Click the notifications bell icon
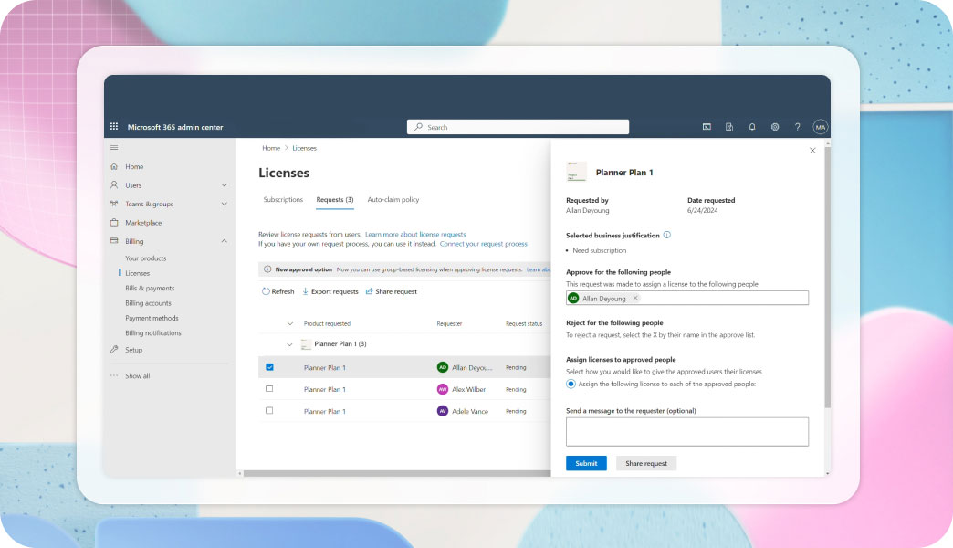The image size is (953, 548). [x=752, y=127]
